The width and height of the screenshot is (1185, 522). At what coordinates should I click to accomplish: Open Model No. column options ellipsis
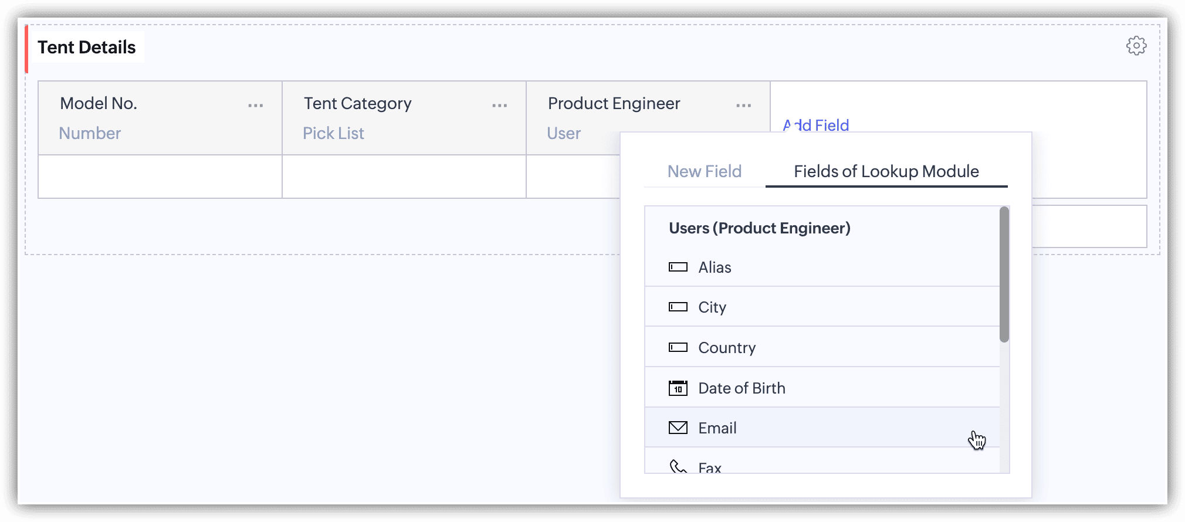click(x=255, y=106)
